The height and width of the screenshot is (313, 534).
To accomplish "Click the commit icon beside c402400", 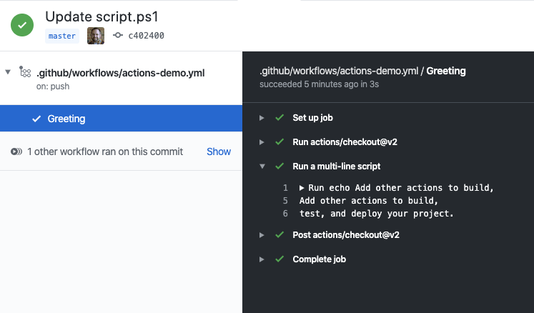I will coord(118,36).
